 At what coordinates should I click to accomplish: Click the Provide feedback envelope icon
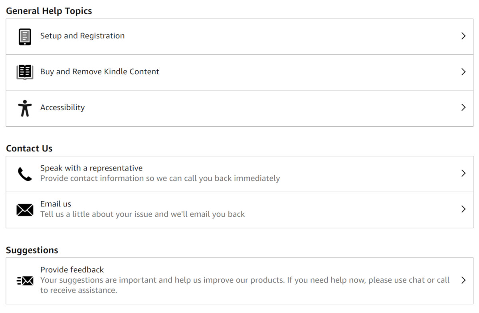[x=25, y=281]
